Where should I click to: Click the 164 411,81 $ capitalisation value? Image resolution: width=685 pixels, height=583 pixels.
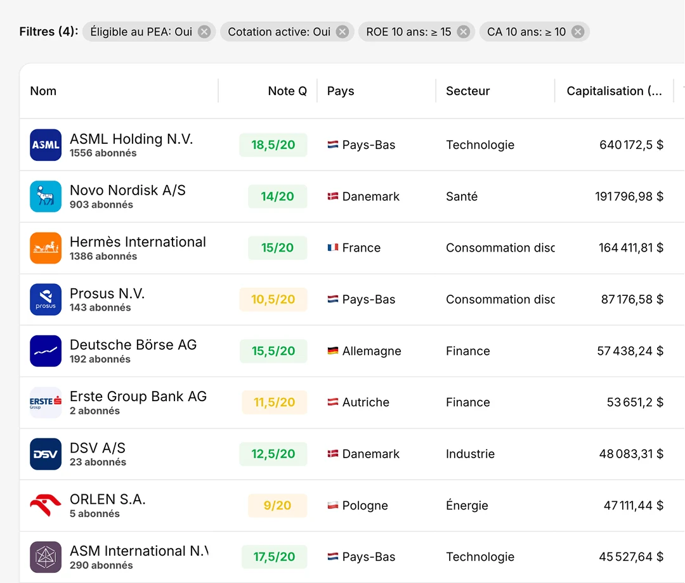pos(631,248)
